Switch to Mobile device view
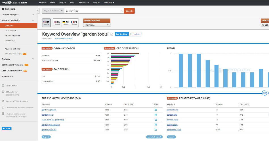 (x=135, y=34)
